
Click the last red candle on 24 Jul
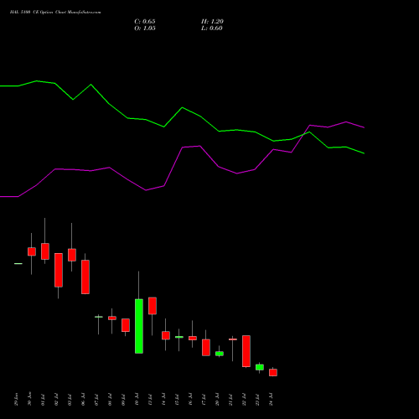[x=273, y=372]
